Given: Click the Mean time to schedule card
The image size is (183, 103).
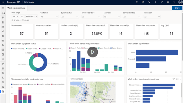Looking at the screenshot, I should click(x=97, y=31).
